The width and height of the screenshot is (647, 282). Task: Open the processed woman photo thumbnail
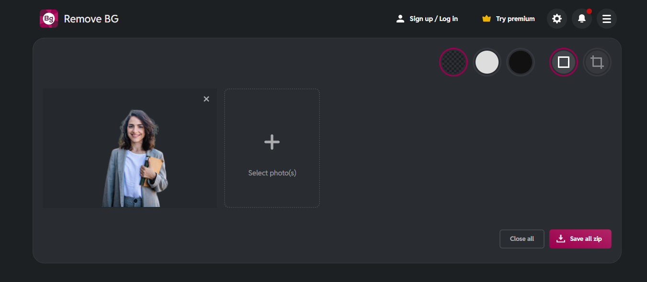pyautogui.click(x=134, y=158)
